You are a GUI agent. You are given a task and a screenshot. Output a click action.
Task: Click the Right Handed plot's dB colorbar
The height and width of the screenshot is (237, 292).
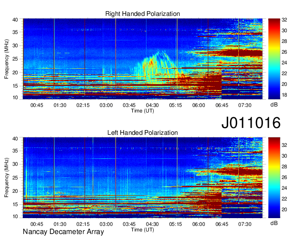click(x=274, y=59)
